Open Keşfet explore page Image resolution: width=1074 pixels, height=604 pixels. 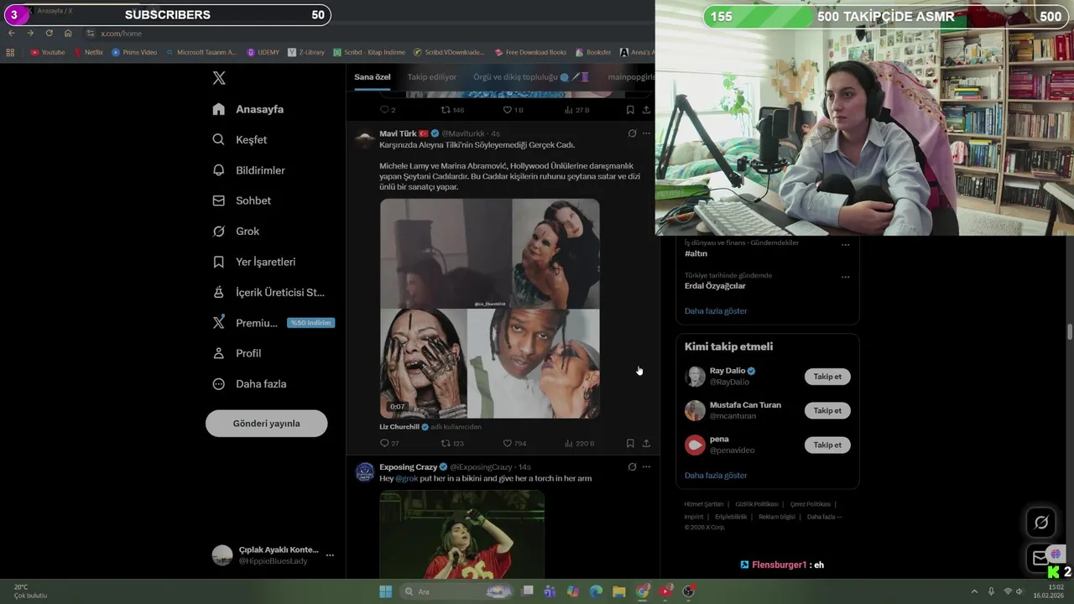point(240,139)
